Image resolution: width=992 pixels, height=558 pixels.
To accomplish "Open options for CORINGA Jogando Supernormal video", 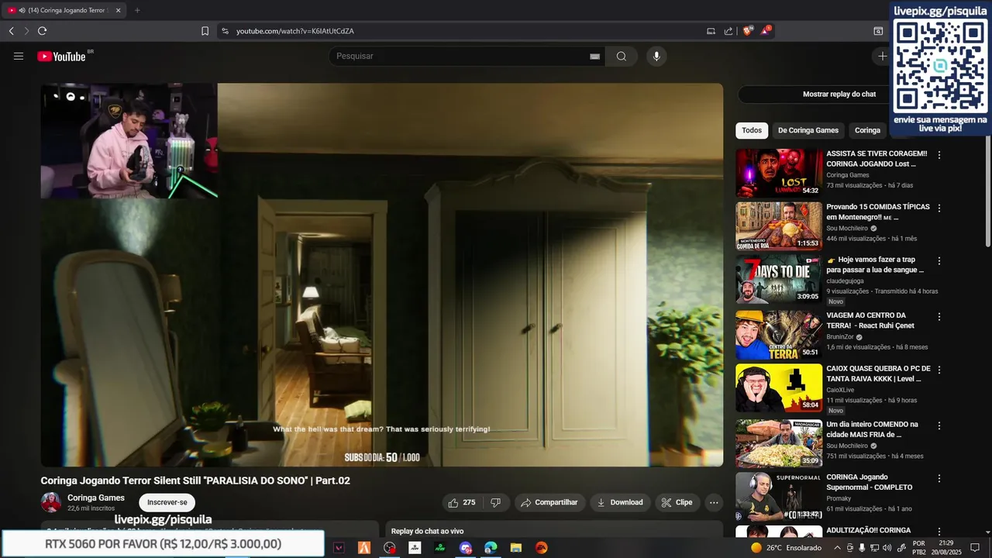I will 939,478.
